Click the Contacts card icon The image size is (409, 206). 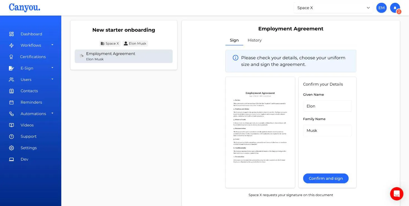click(x=11, y=91)
